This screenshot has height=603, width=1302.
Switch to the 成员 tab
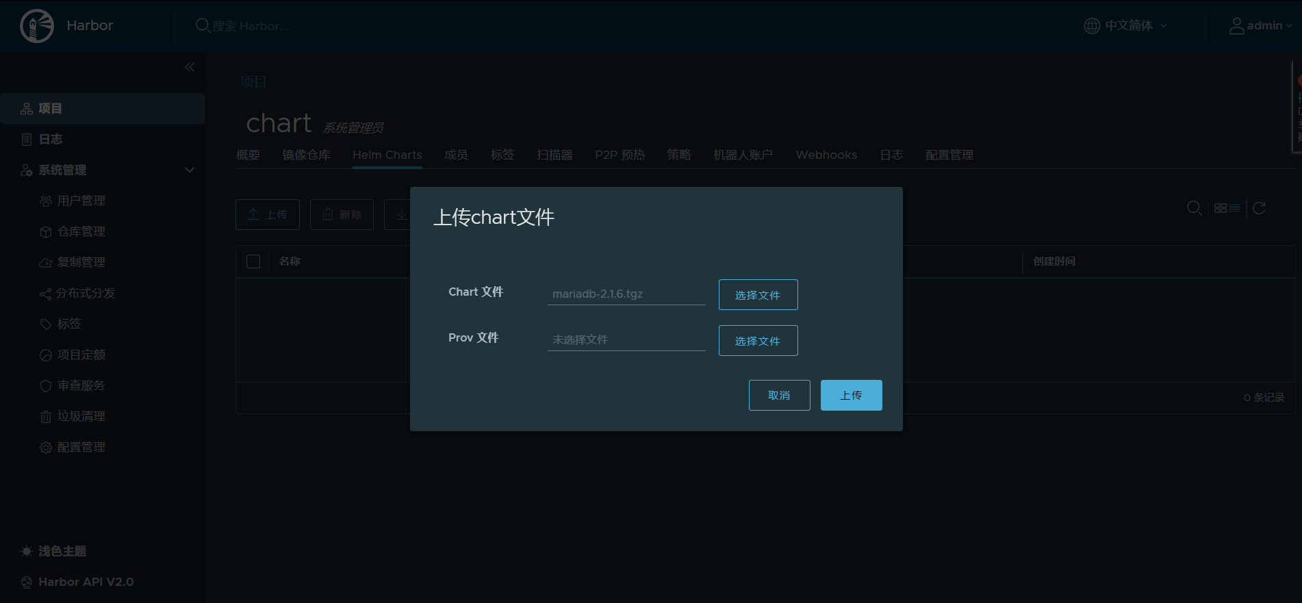456,155
